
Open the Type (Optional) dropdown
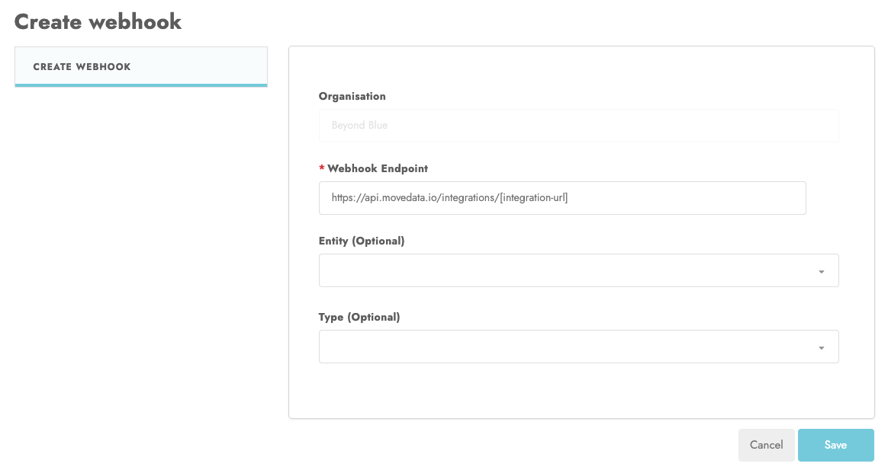click(x=565, y=347)
